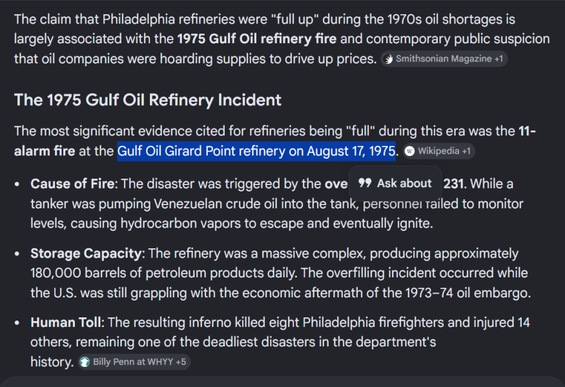565x387 pixels.
Task: Click the Ask about popup button
Action: [395, 183]
